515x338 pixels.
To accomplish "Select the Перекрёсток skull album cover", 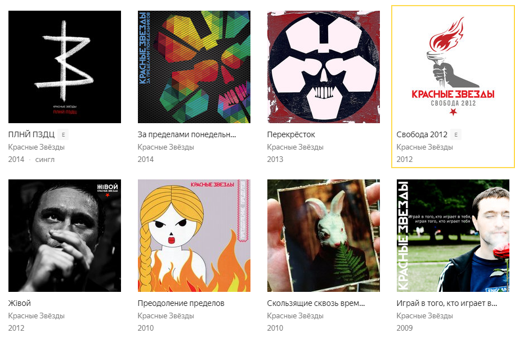I will pos(324,67).
